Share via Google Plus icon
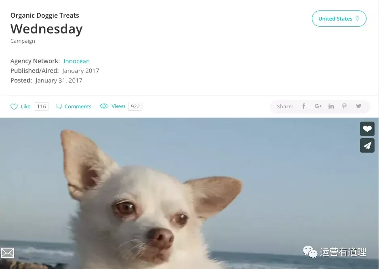Viewport: 379px width, 269px height. pyautogui.click(x=318, y=106)
